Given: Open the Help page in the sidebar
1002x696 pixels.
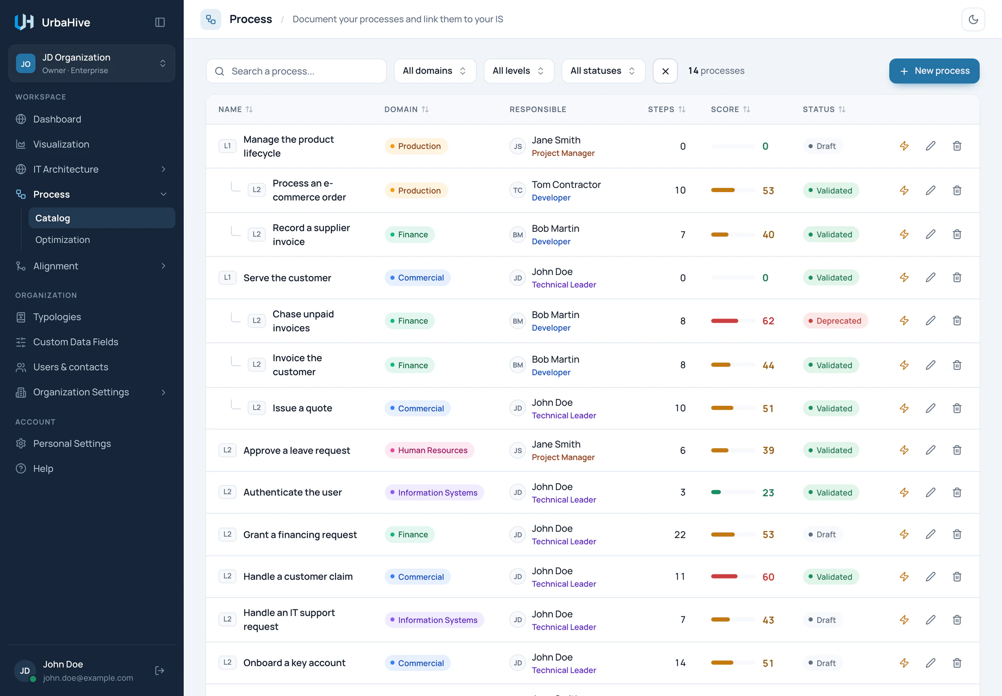Looking at the screenshot, I should point(91,468).
